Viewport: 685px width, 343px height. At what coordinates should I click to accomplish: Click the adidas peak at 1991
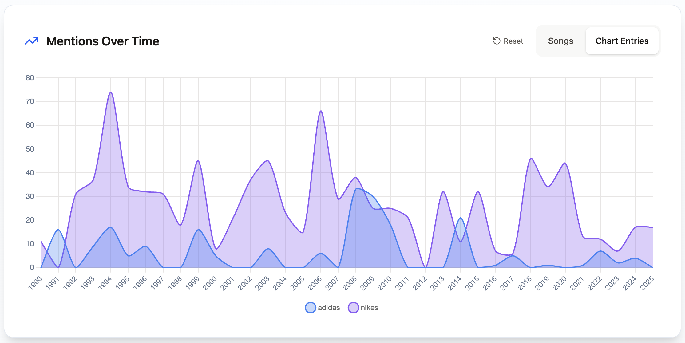pyautogui.click(x=58, y=230)
